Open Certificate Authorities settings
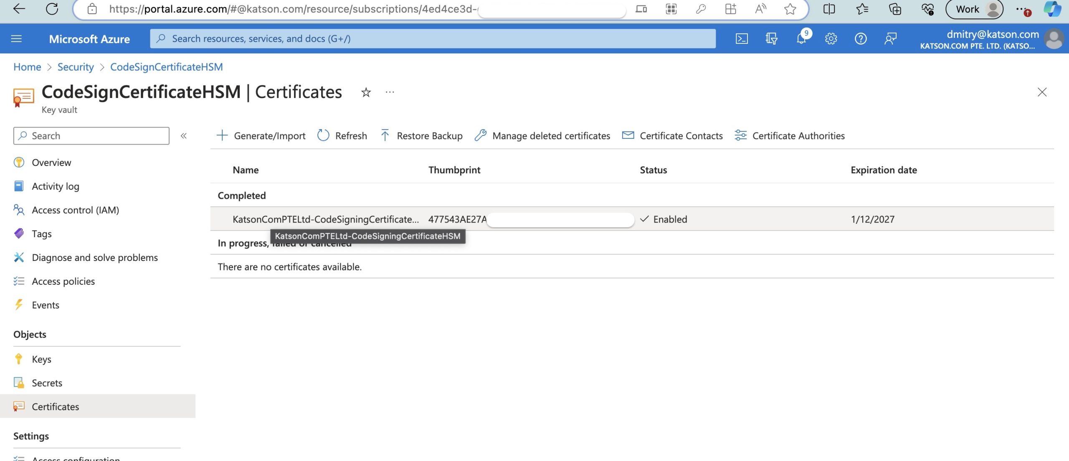The width and height of the screenshot is (1069, 461). point(790,135)
